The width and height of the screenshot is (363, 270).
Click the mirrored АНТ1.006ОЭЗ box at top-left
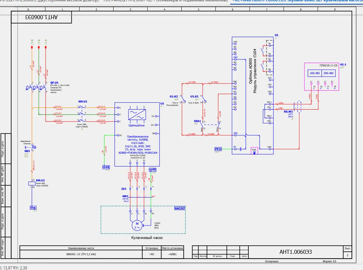click(x=41, y=18)
